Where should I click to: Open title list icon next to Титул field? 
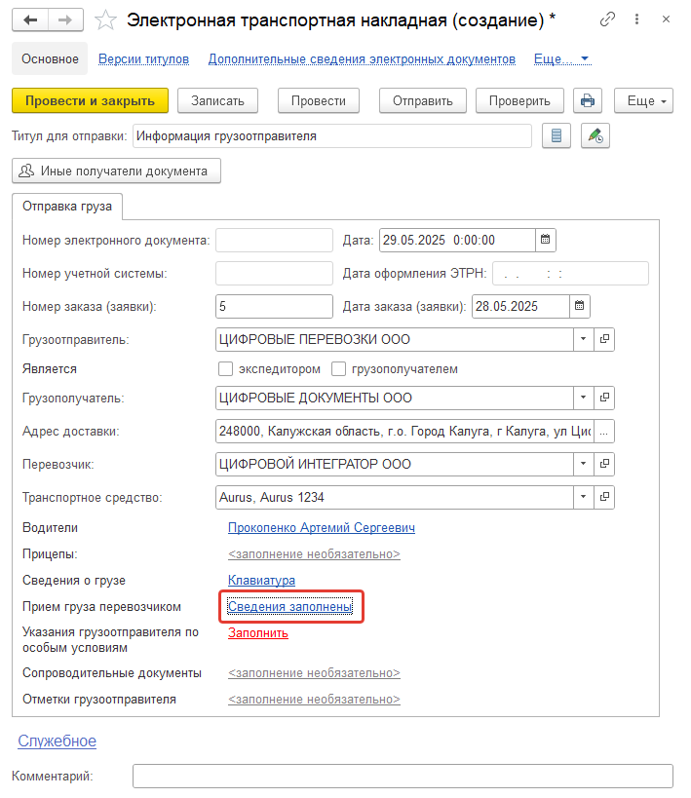pyautogui.click(x=557, y=135)
